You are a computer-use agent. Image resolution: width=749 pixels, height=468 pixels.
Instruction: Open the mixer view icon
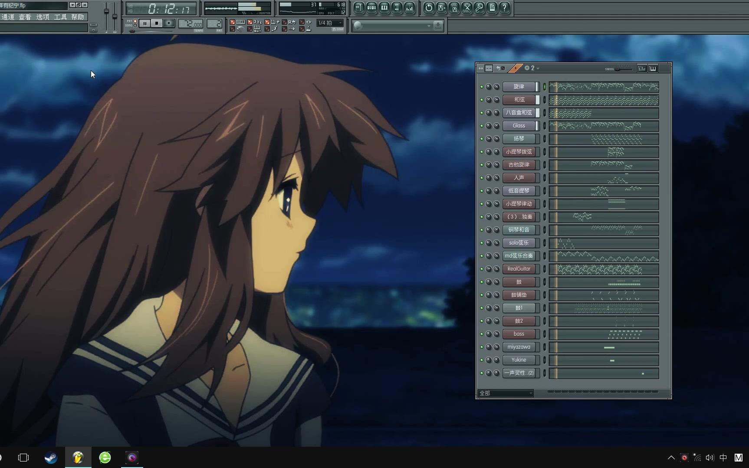pyautogui.click(x=409, y=8)
